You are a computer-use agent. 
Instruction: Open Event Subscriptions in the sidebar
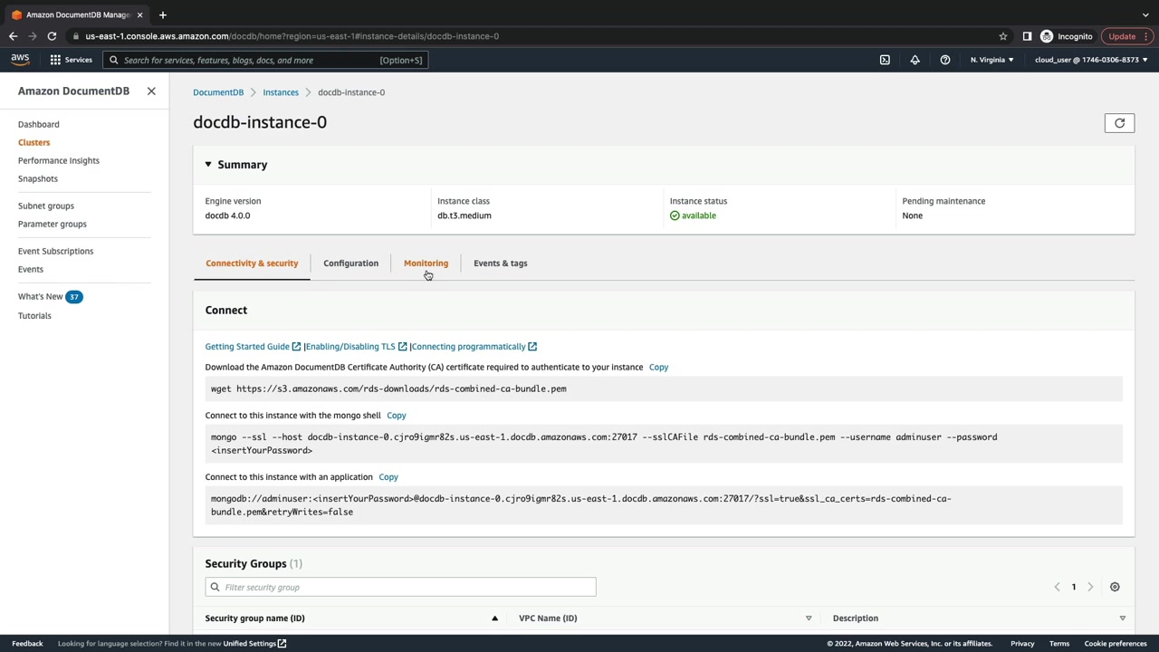point(55,251)
